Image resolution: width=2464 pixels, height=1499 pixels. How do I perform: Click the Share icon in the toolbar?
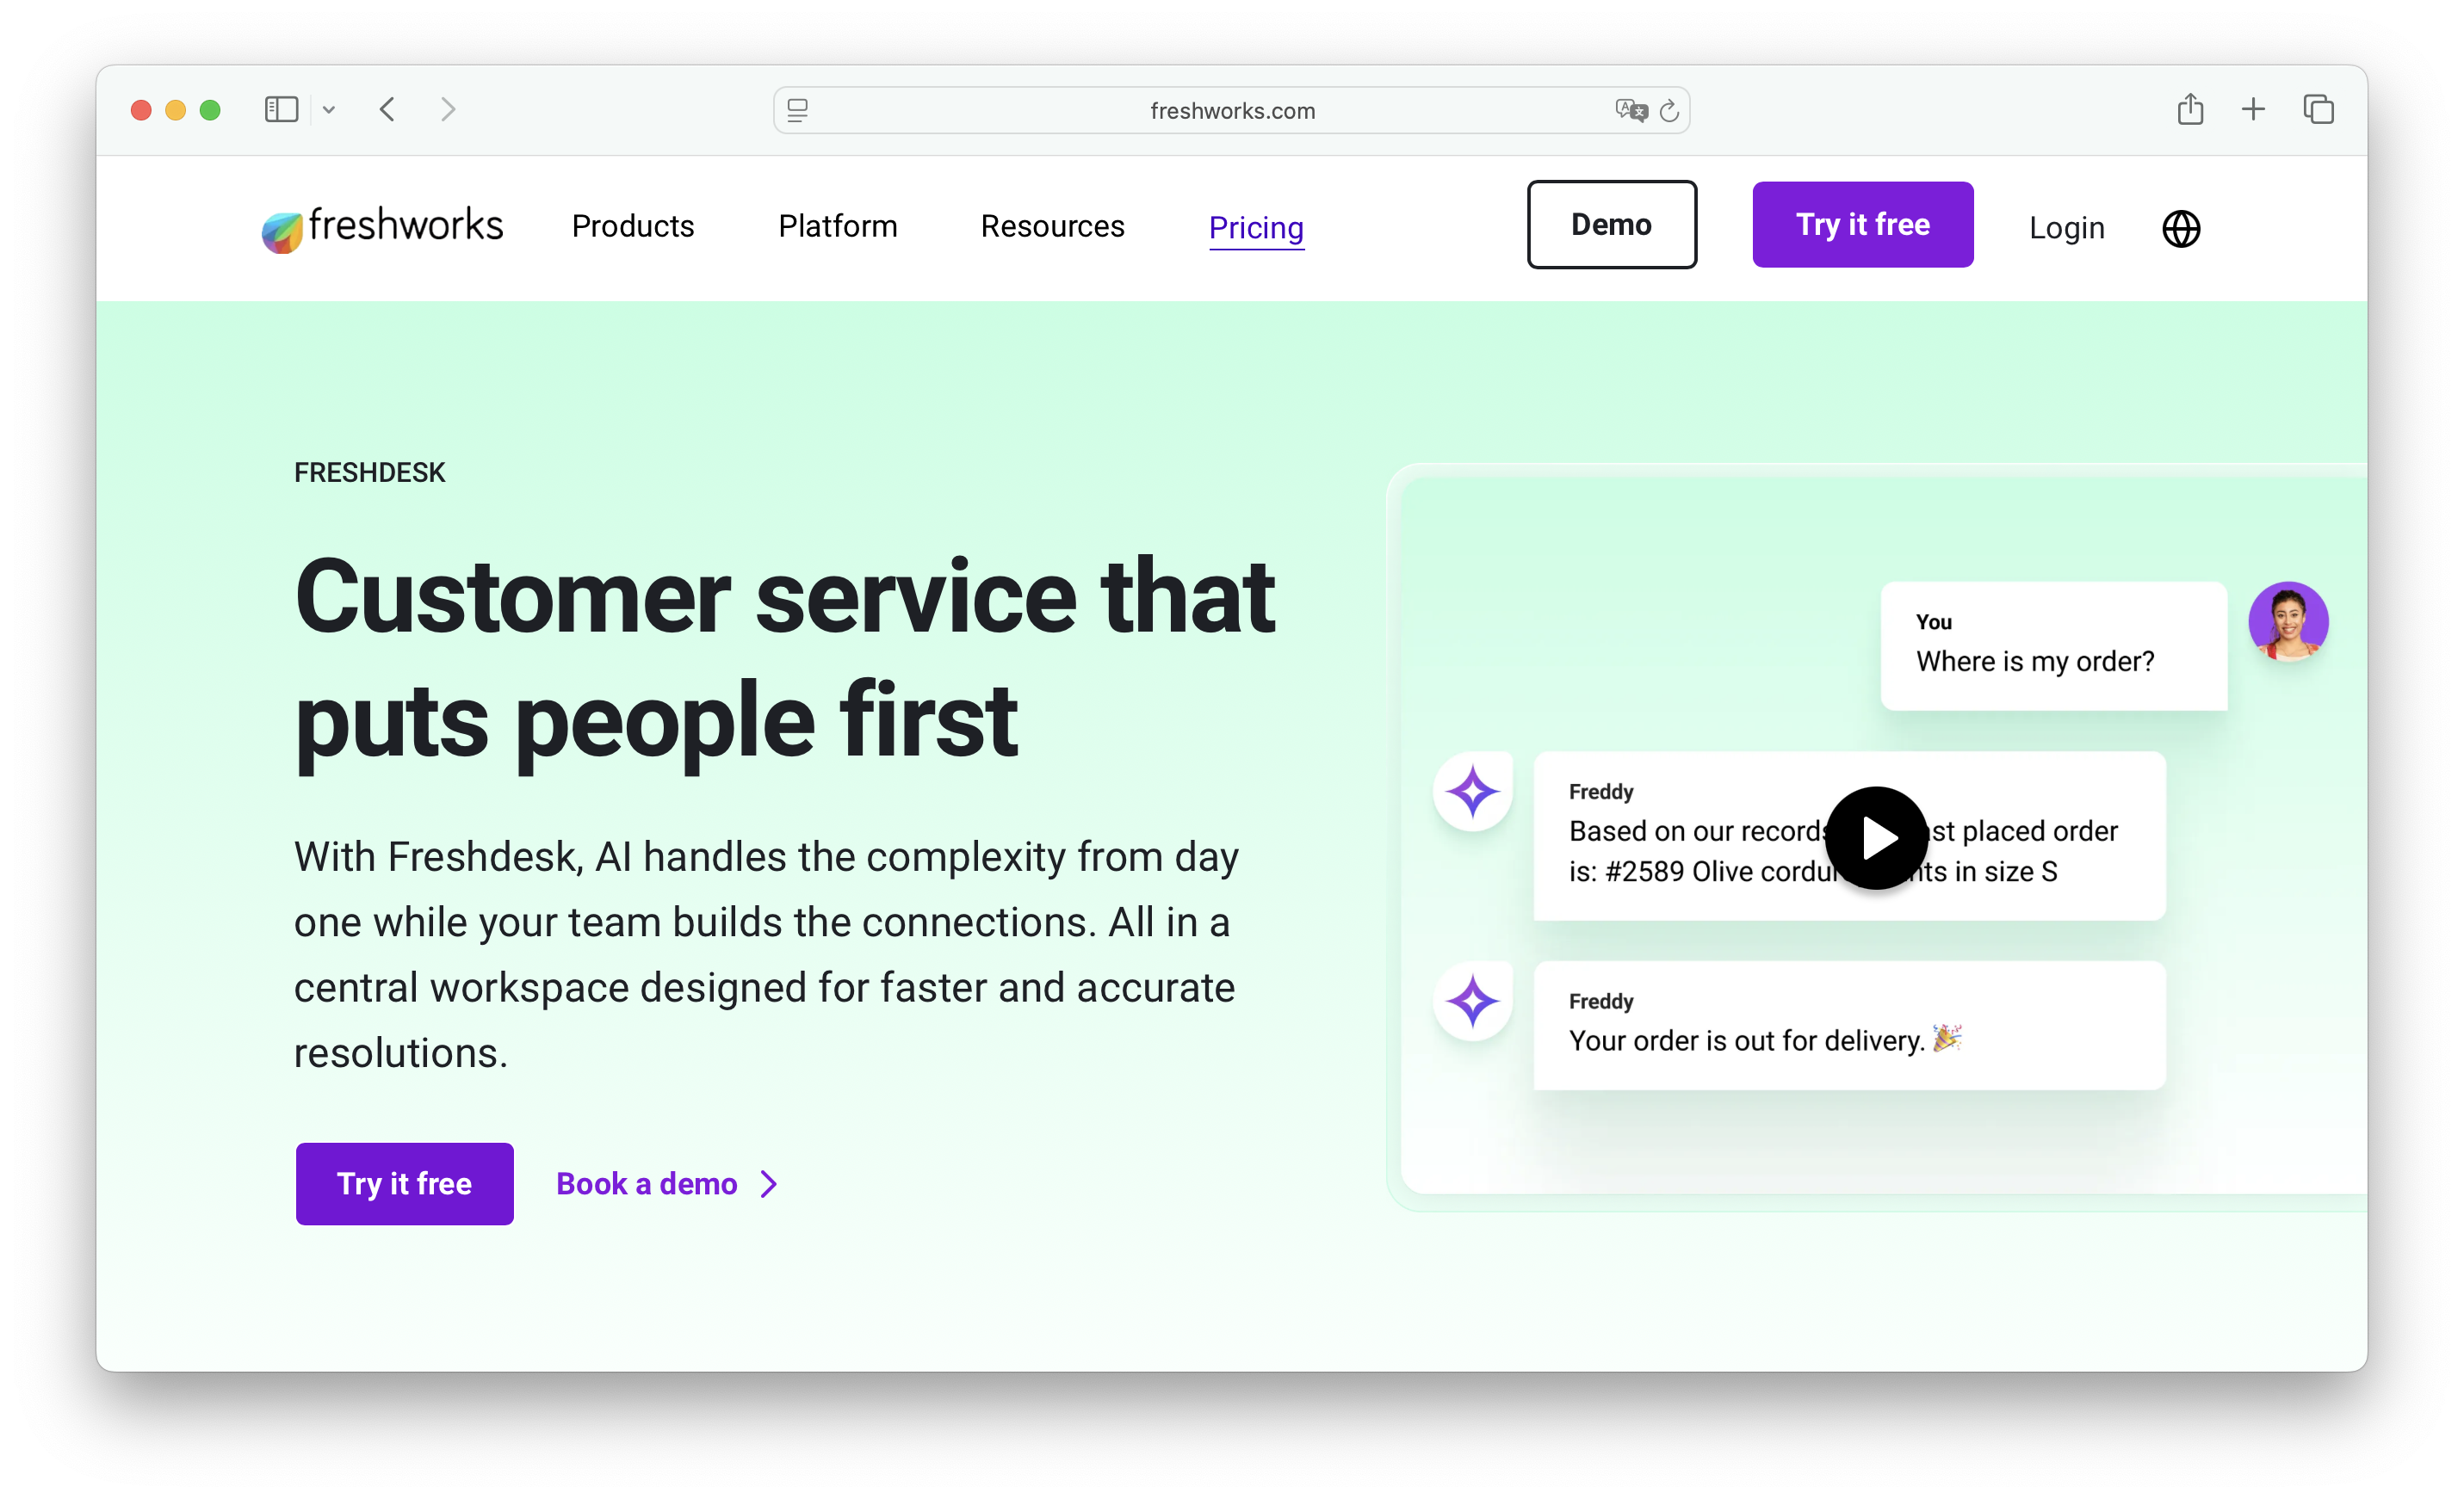(2190, 109)
